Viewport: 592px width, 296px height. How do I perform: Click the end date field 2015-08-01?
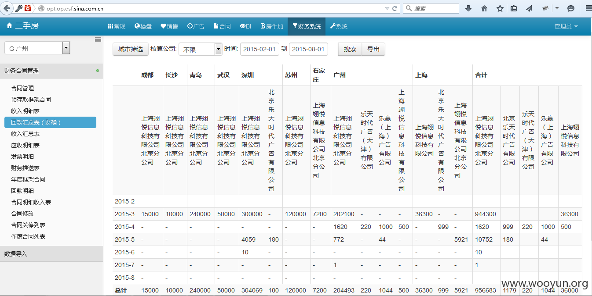click(x=308, y=49)
